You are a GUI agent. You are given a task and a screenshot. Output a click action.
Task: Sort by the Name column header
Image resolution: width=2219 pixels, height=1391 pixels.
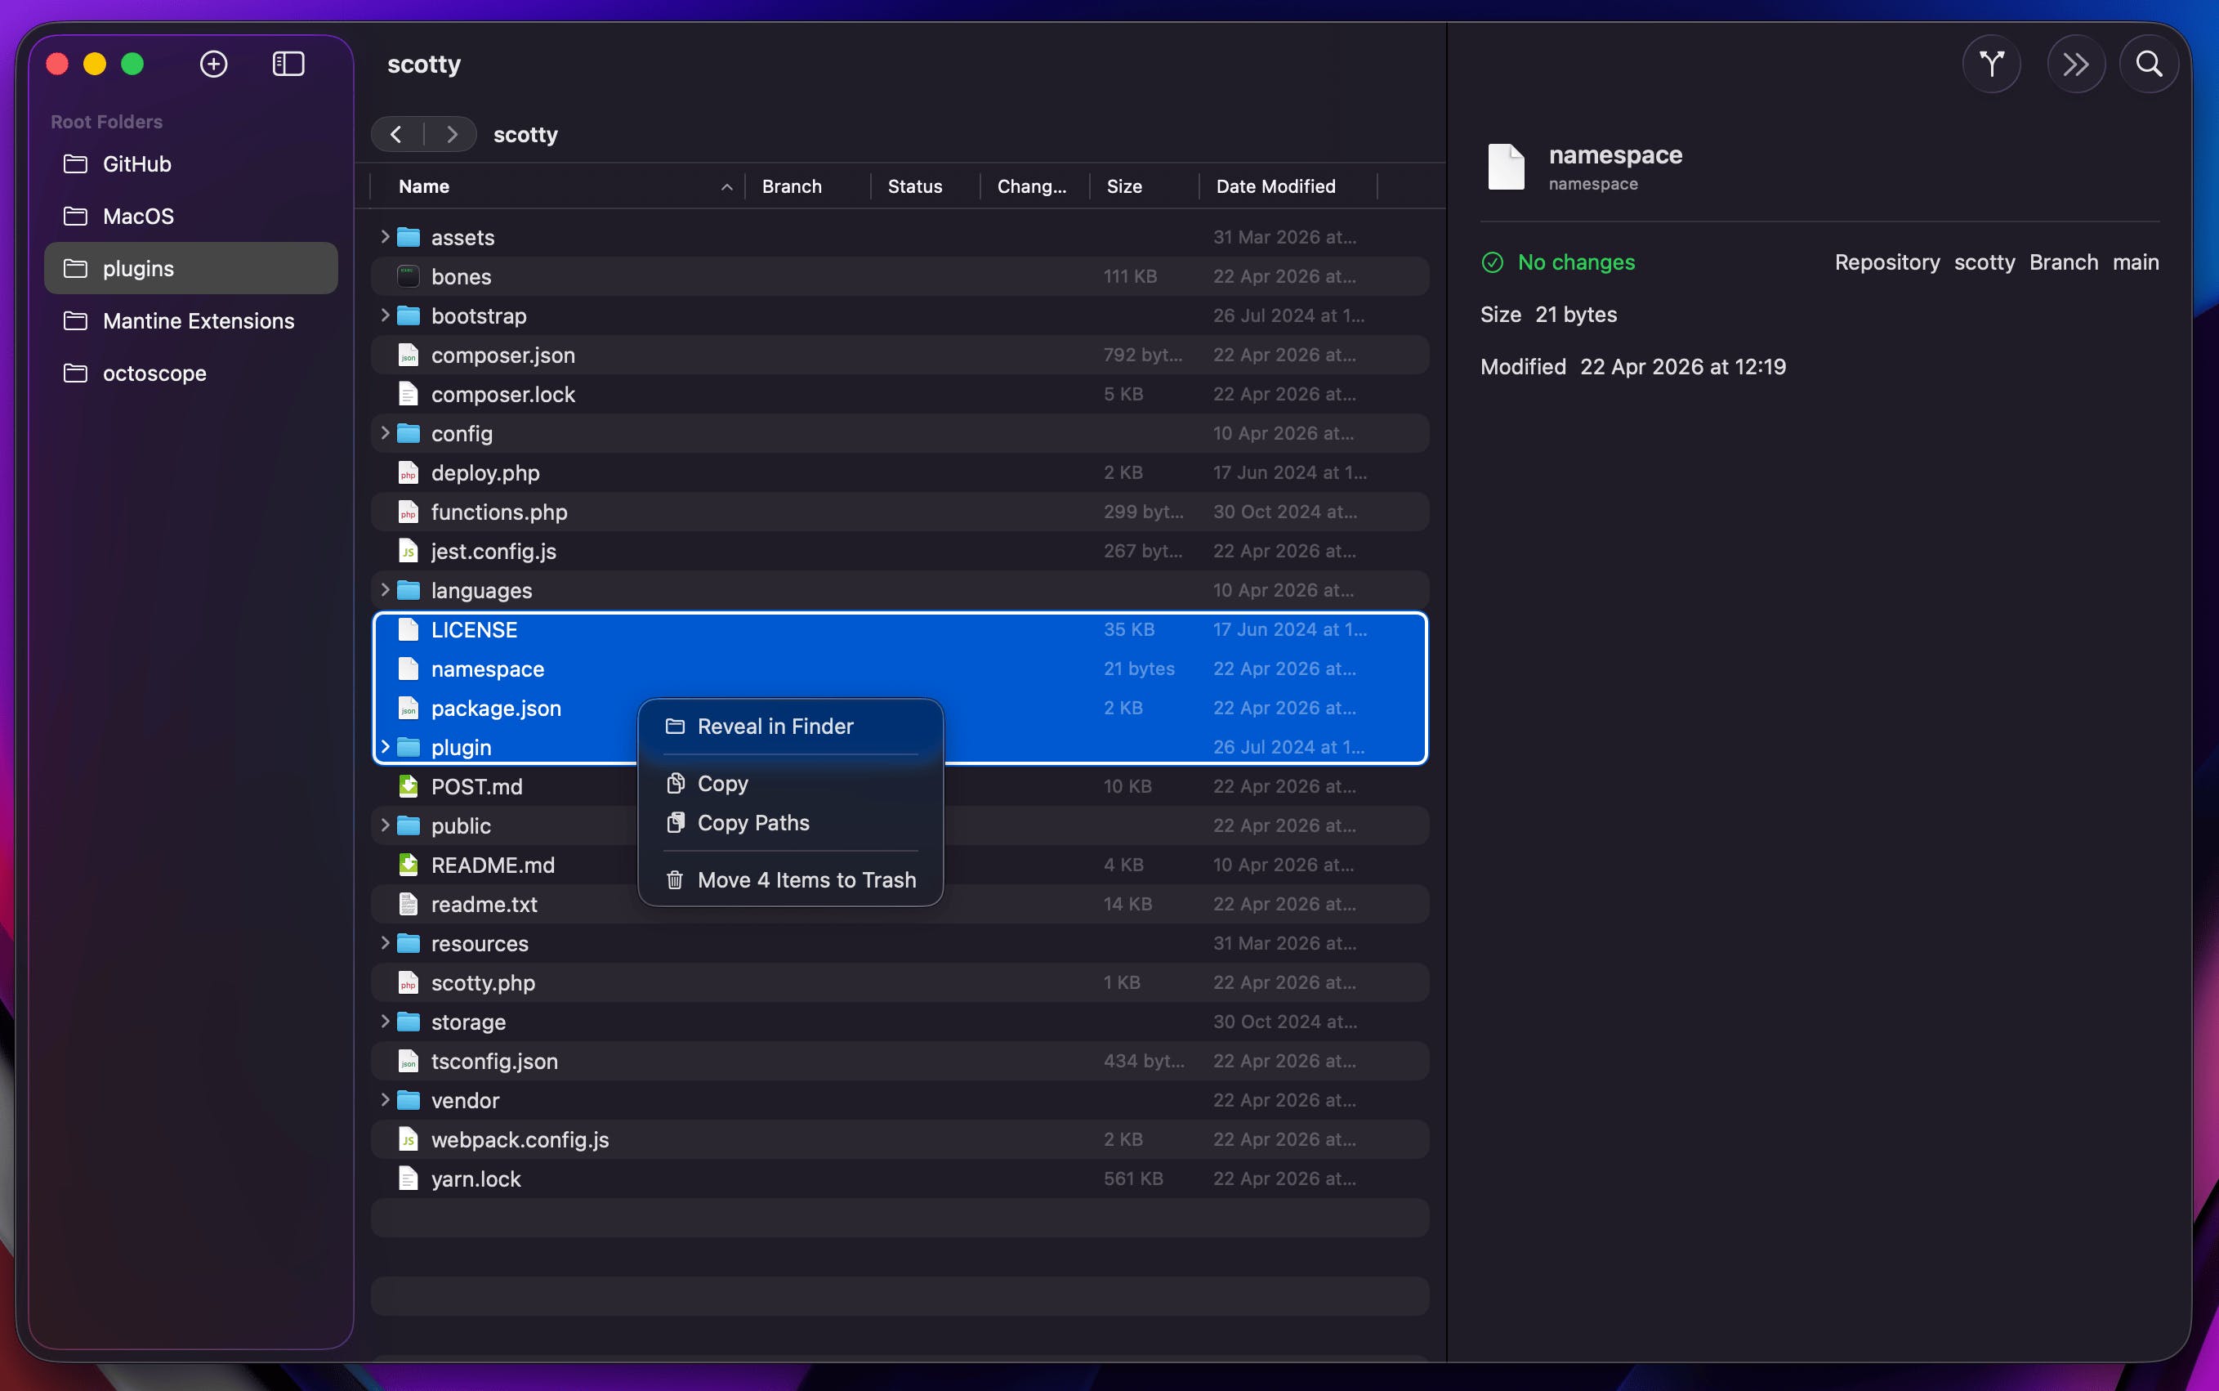[x=424, y=187]
